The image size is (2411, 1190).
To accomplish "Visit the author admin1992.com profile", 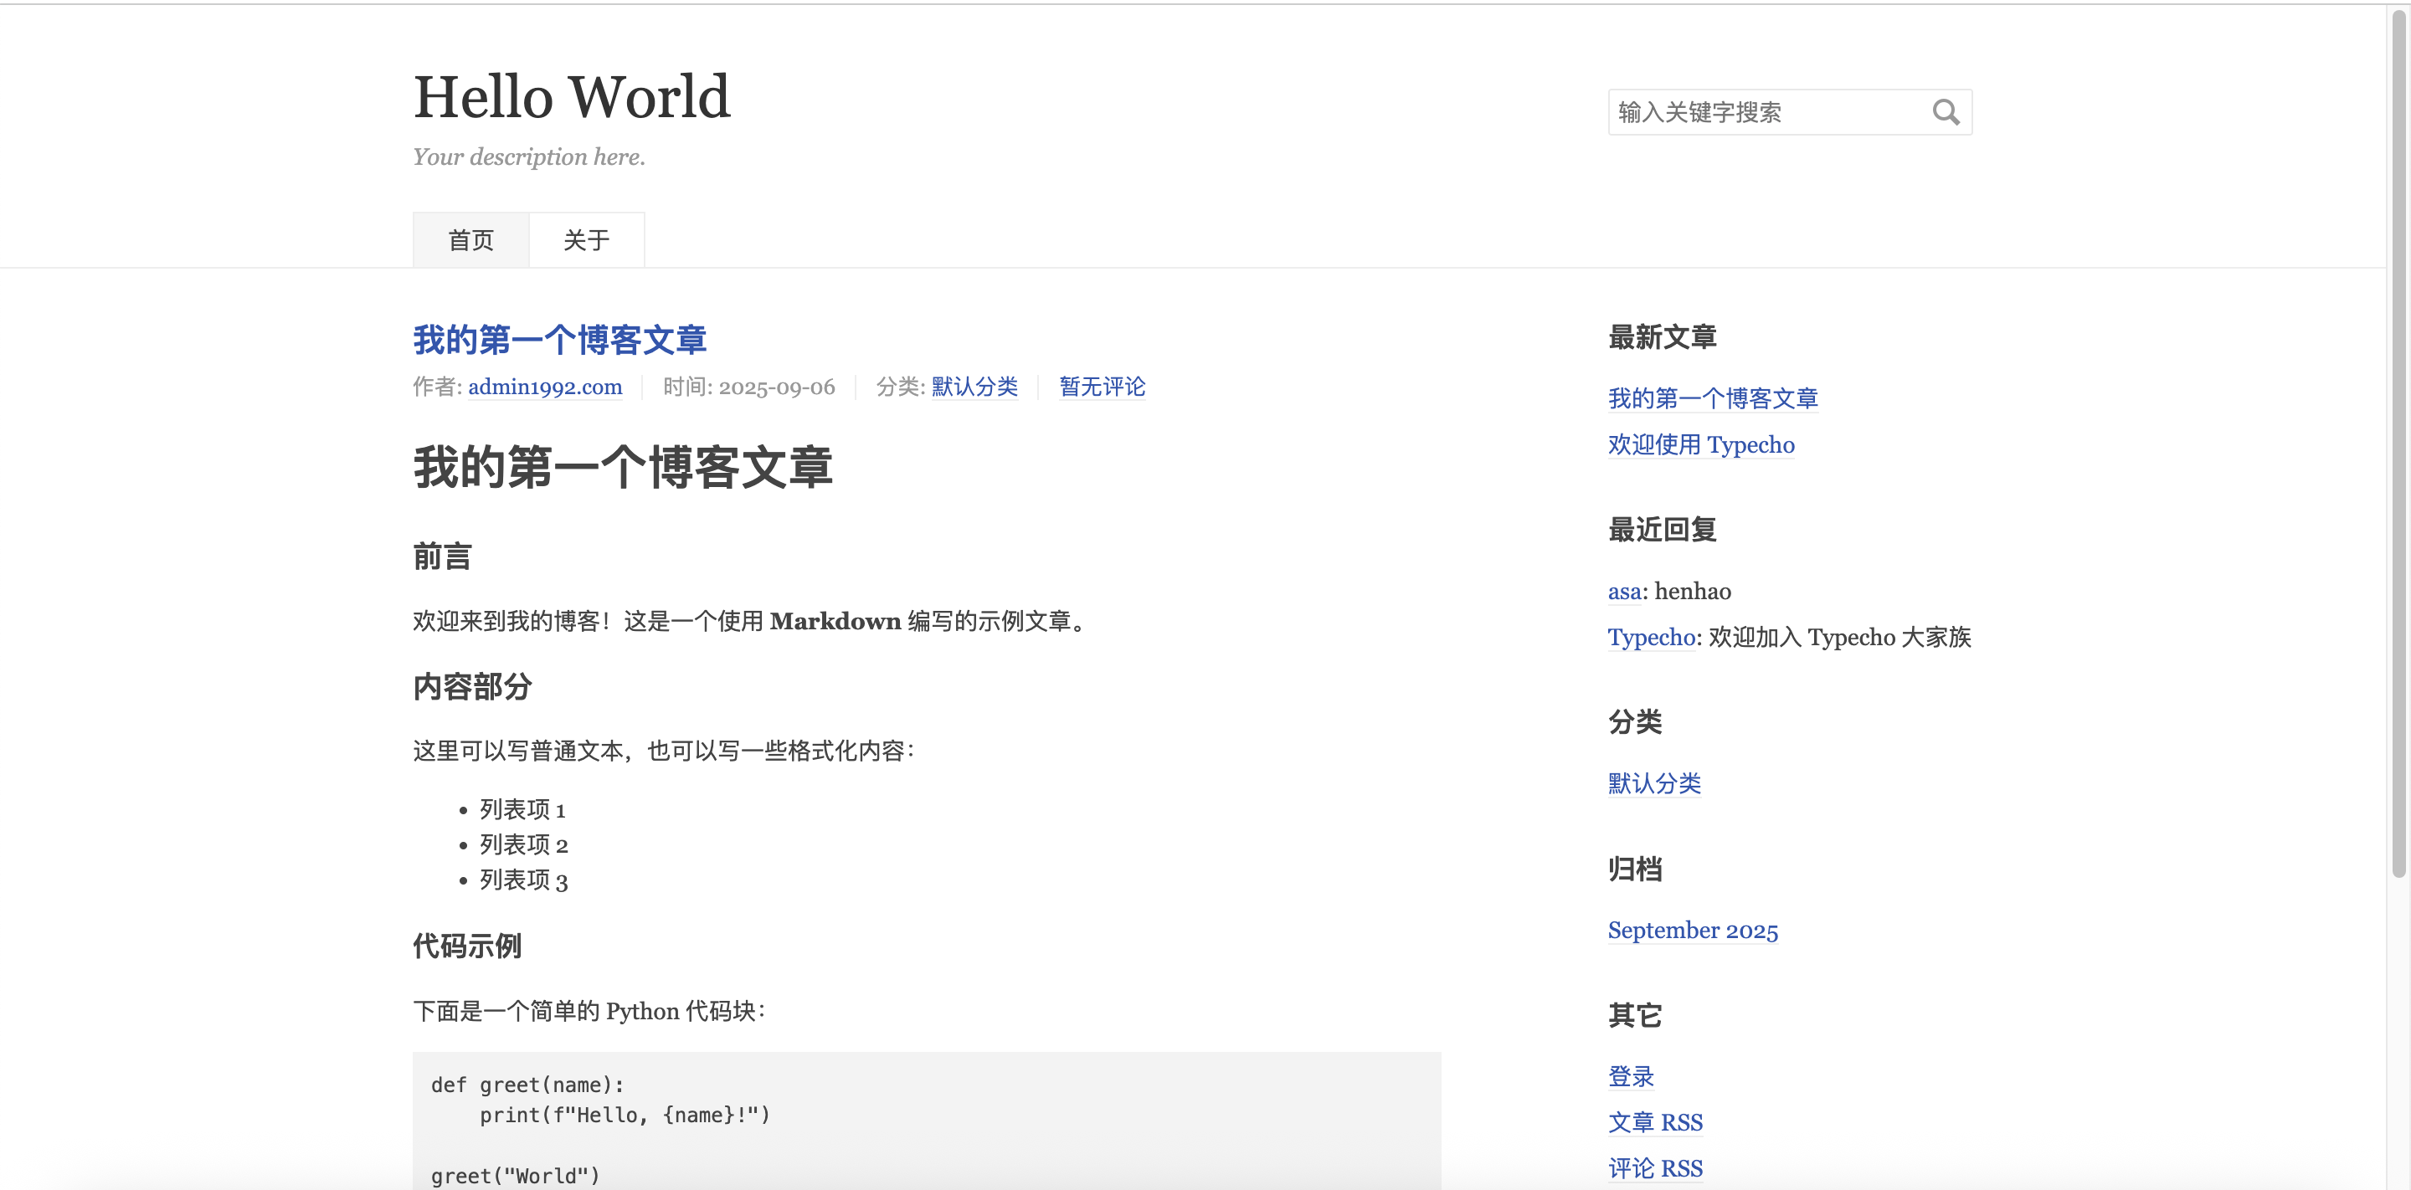I will [x=545, y=387].
